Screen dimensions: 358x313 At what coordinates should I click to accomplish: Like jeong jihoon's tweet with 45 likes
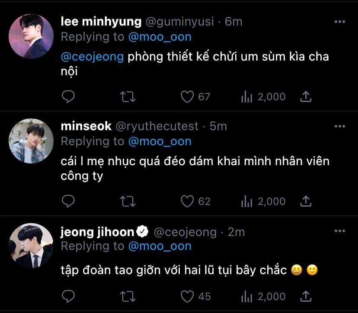pyautogui.click(x=187, y=296)
